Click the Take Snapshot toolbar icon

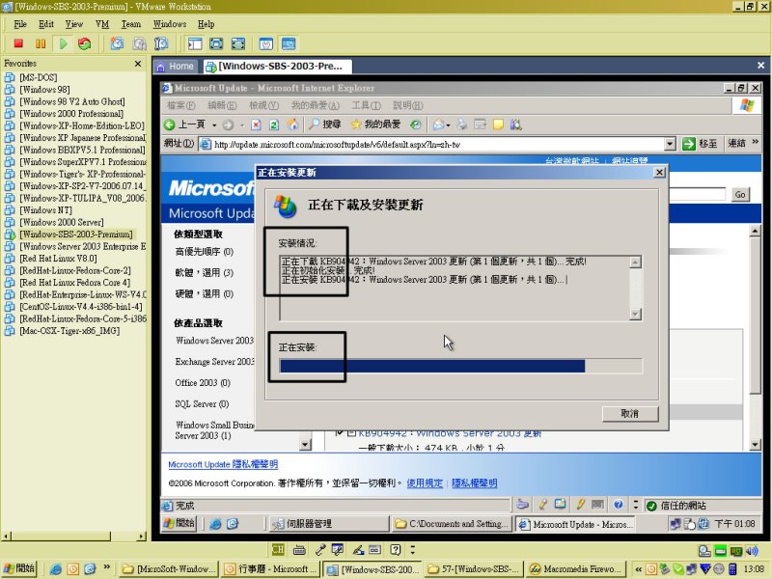click(x=117, y=43)
